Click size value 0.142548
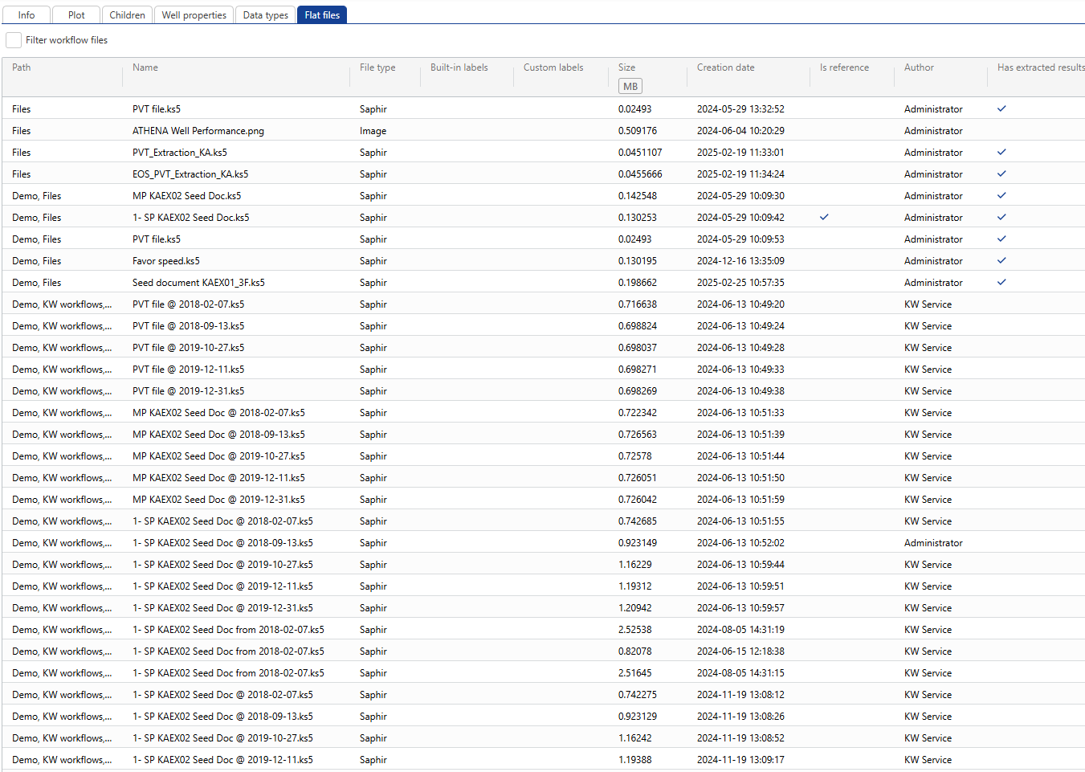Screen dimensions: 1085x772 (638, 196)
